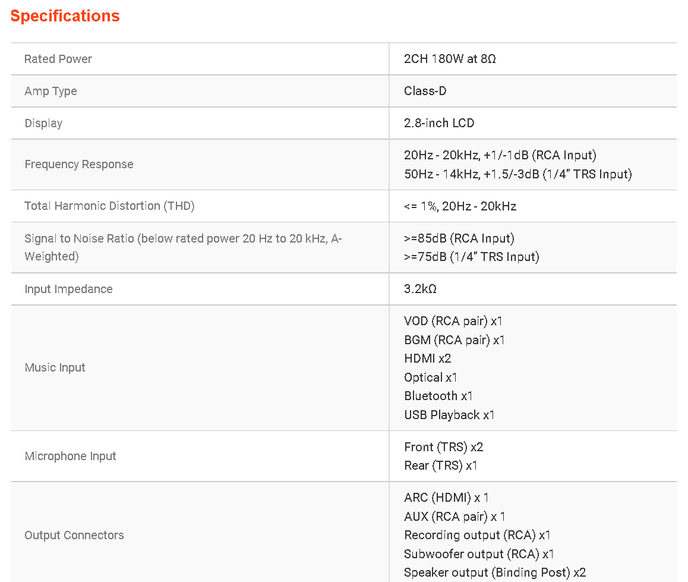Select the 20Hz - 20kHz RCA Input line
Screen dimensions: 688x582
click(500, 155)
